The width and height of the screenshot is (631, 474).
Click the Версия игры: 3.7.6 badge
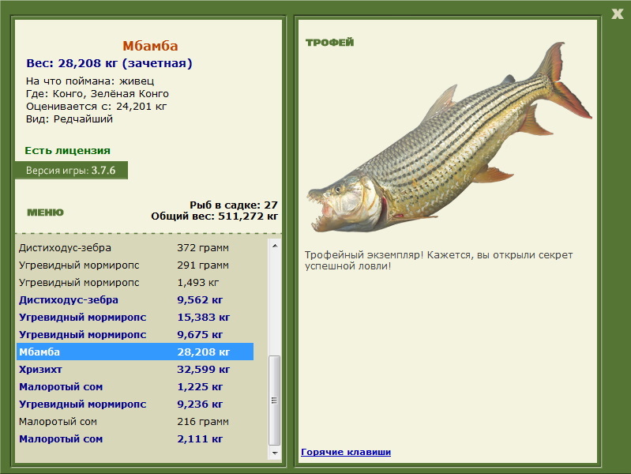(x=71, y=171)
